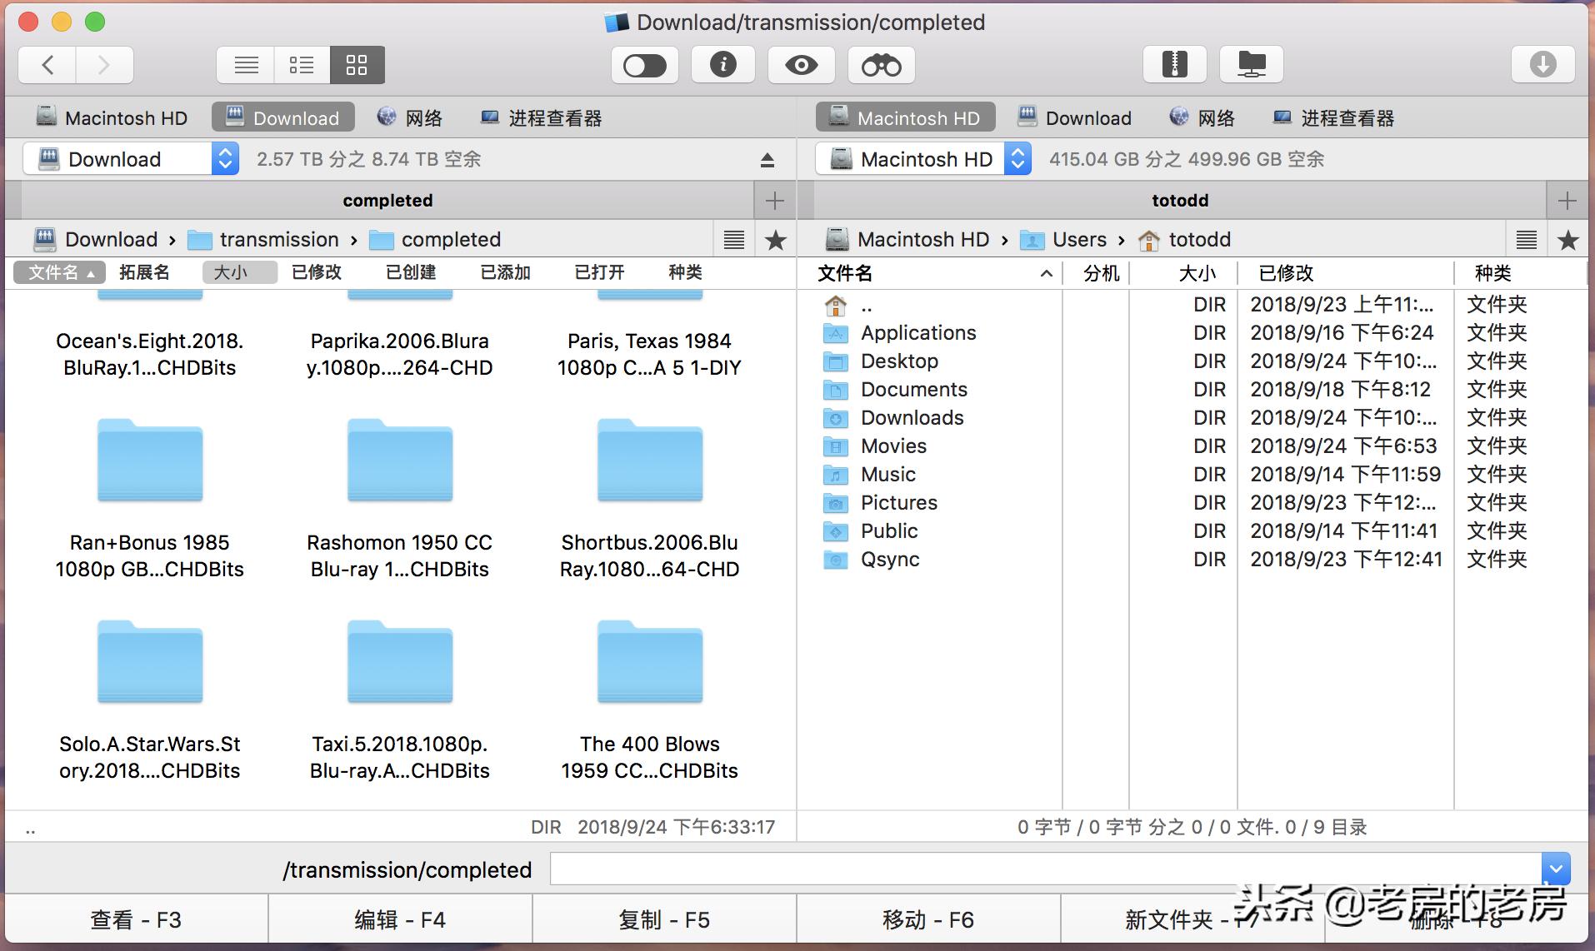The image size is (1595, 951).
Task: Toggle hidden files with the eye icon
Action: click(800, 64)
